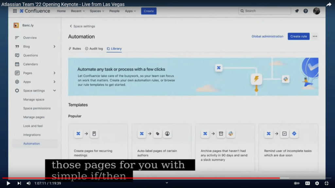Click the video progress bar
Viewport: 335px width, 188px height.
click(x=164, y=178)
